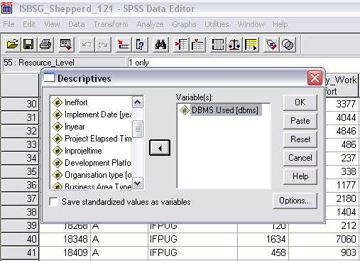This screenshot has width=360, height=261.
Task: Click cell value 3377 in row 30
Action: pyautogui.click(x=342, y=104)
